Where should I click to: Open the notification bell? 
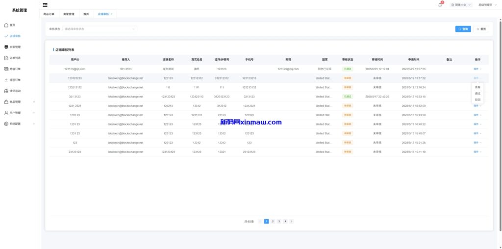point(440,5)
